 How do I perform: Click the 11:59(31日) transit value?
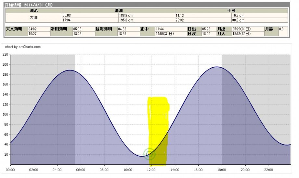tap(171, 34)
